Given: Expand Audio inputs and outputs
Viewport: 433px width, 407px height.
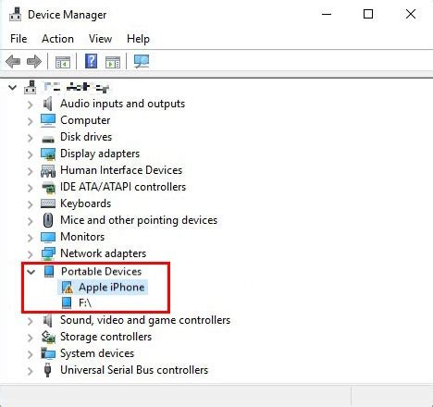Looking at the screenshot, I should (x=30, y=105).
